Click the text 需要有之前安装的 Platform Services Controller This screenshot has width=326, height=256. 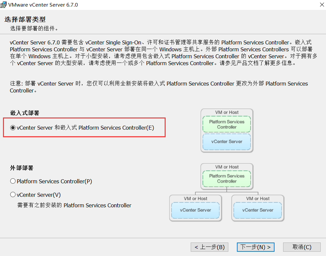point(74,205)
